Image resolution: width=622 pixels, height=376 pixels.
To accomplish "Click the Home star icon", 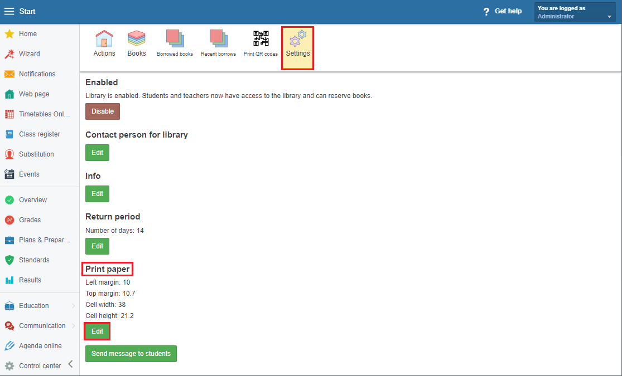I will point(9,33).
